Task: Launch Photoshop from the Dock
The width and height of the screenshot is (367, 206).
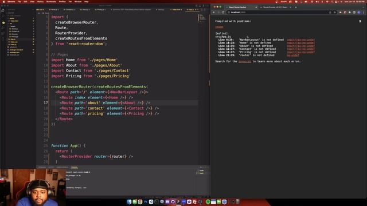Action: click(x=146, y=201)
